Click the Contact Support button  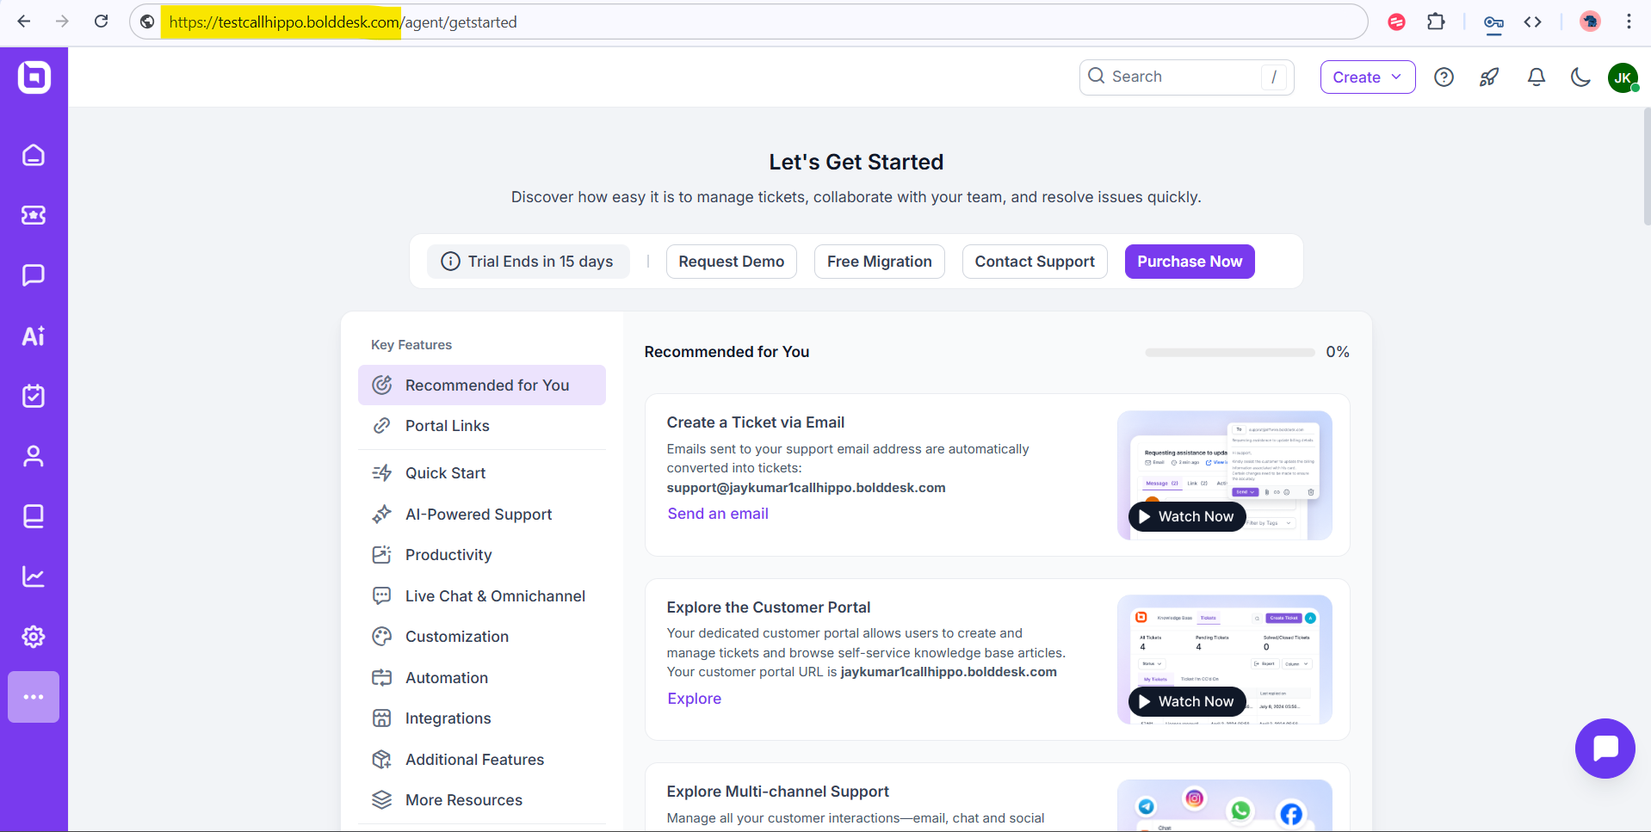(x=1035, y=262)
